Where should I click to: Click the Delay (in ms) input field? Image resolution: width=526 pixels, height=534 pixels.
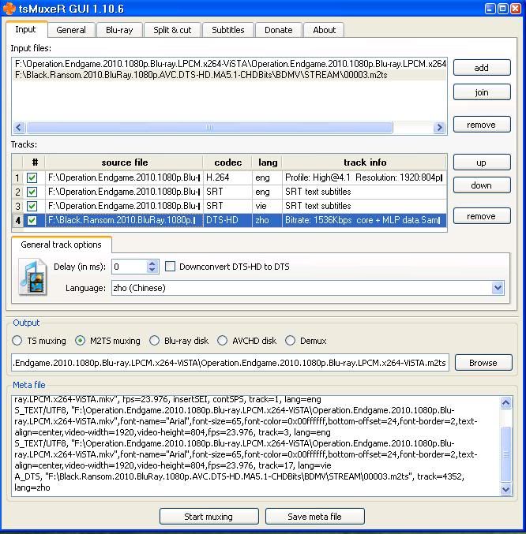pos(130,267)
